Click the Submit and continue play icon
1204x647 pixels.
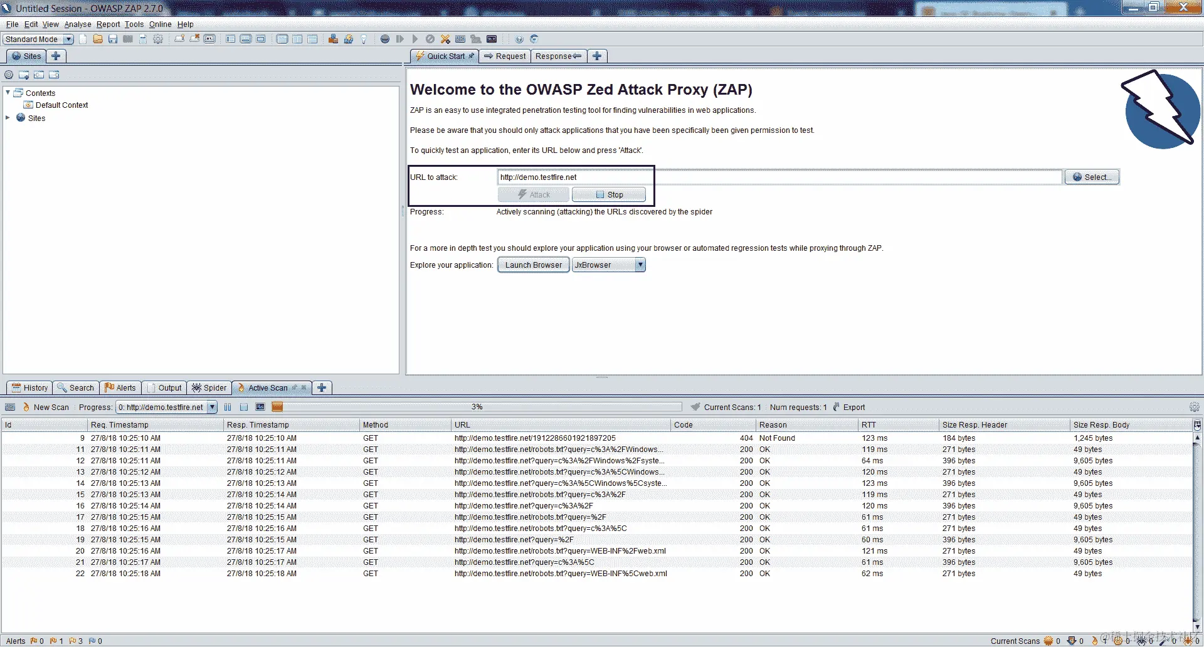(415, 39)
